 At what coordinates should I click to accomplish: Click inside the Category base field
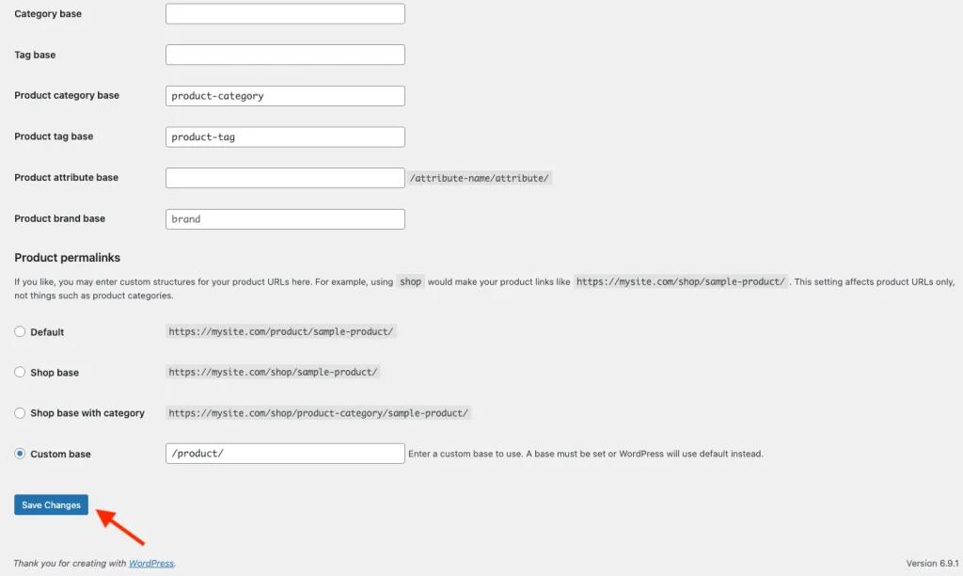tap(284, 13)
